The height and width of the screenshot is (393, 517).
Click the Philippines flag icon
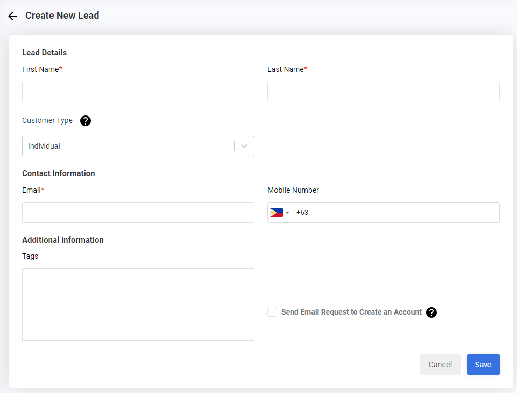tap(277, 213)
